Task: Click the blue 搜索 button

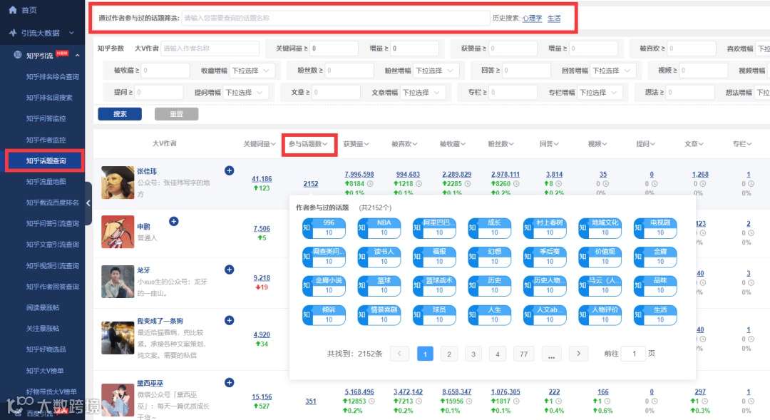Action: point(120,114)
